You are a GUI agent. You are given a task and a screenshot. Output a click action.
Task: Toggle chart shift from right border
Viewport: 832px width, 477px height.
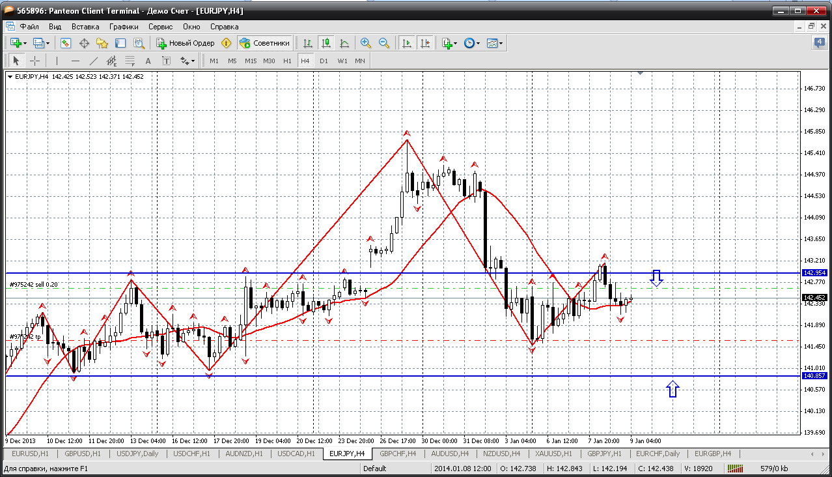[x=425, y=43]
